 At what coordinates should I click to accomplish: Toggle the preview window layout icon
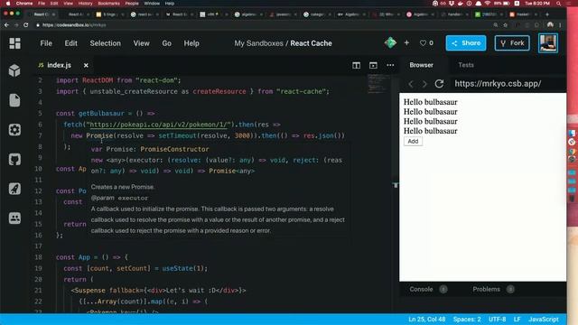coord(373,65)
